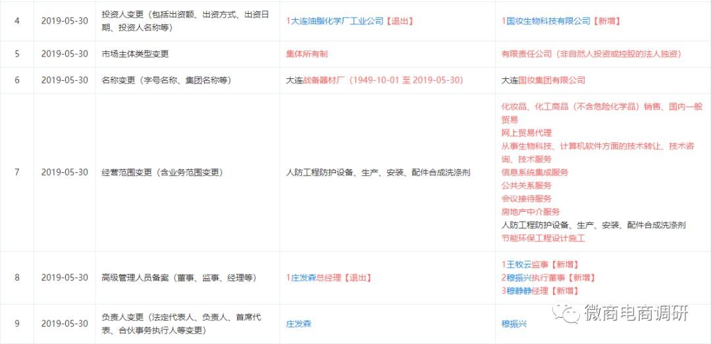Open the 穆静静 经理 person link
Viewport: 711px width, 344px height.
tap(519, 291)
